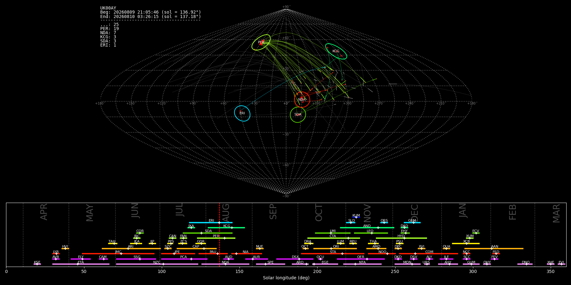The height and width of the screenshot is (285, 571).
Task: Select the NTA shower bar
Action: 362,264
